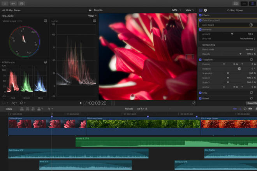Show Distort onscreen controls icon
This screenshot has width=257, height=171.
tap(252, 98)
